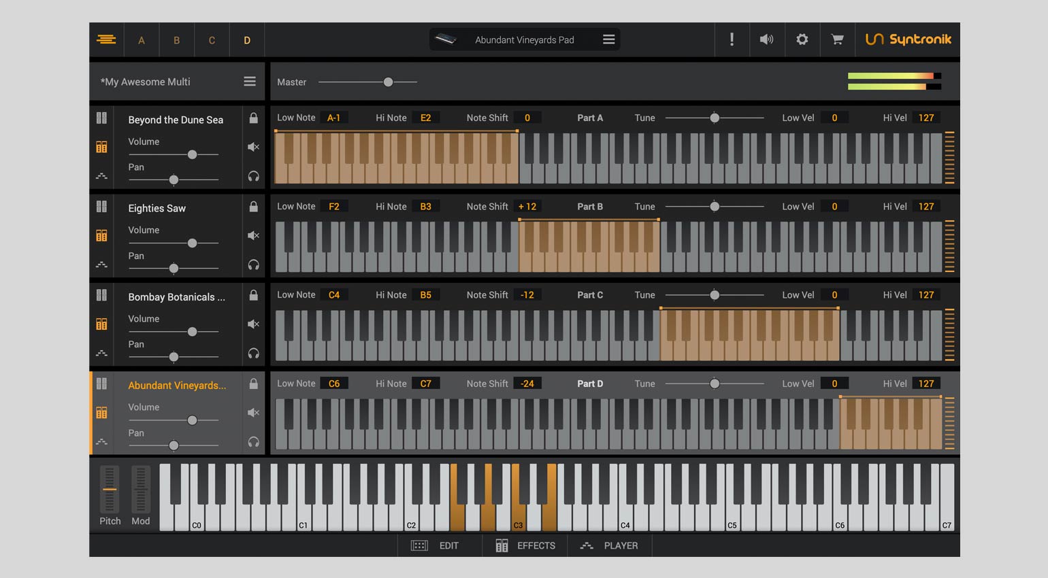Open player arpeggiator icon for Abundant Vineyards part

click(x=101, y=441)
